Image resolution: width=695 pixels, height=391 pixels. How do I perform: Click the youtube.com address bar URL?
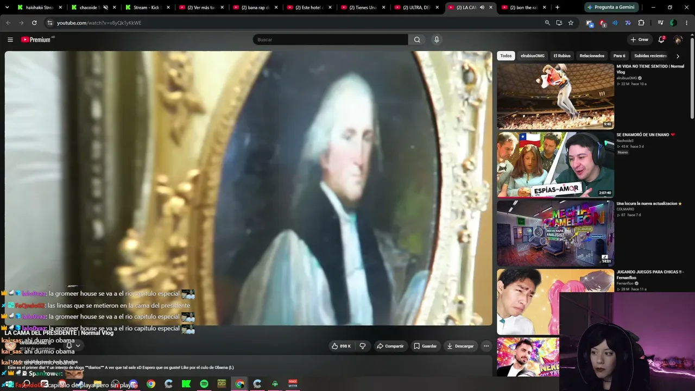99,23
